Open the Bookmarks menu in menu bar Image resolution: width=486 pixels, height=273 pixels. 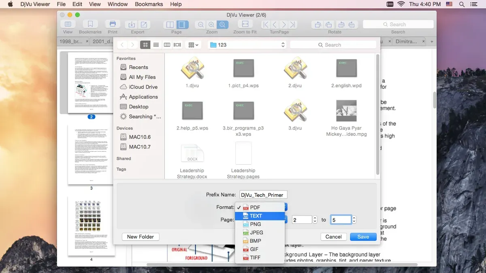point(149,4)
